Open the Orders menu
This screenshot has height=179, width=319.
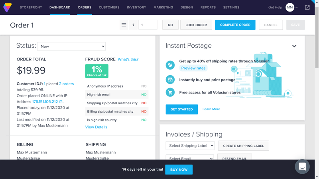point(85,8)
